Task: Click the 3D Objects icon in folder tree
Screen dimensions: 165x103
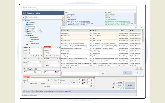Action: [27, 22]
